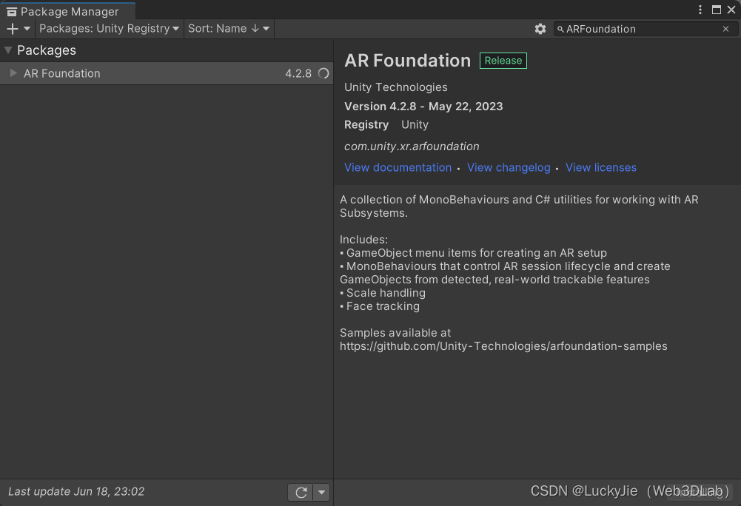
Task: Select the AR Foundation package row
Action: pyautogui.click(x=167, y=73)
